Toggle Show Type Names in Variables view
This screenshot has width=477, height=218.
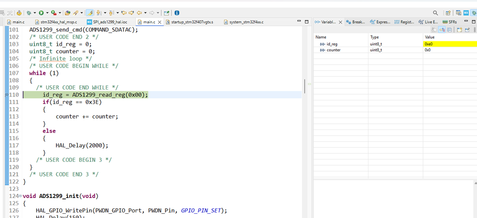click(434, 30)
